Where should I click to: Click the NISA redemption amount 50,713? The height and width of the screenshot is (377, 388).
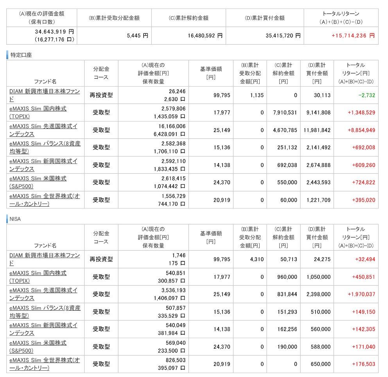point(289,259)
